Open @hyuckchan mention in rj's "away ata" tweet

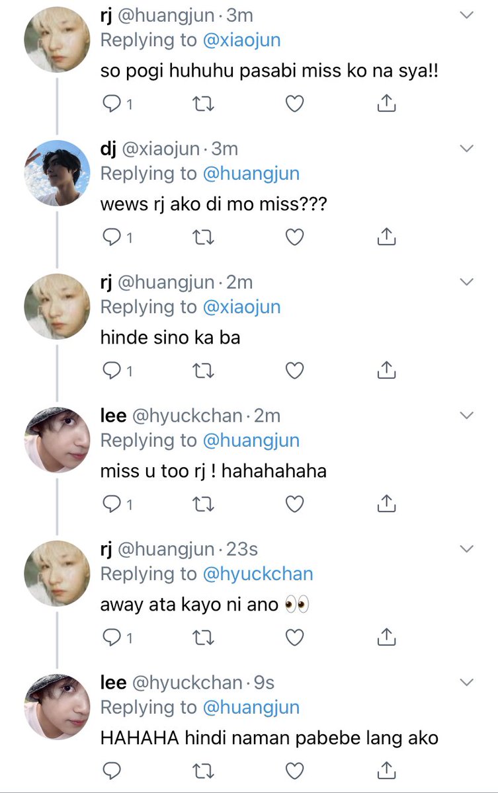tap(258, 574)
